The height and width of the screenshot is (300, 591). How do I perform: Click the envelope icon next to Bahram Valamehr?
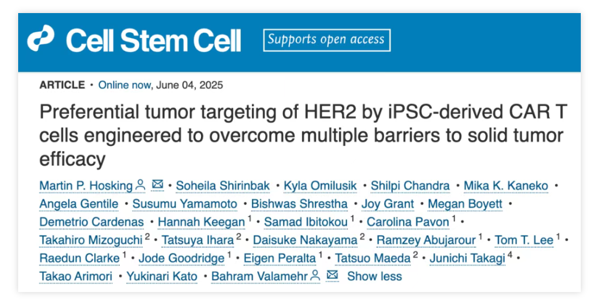click(332, 275)
